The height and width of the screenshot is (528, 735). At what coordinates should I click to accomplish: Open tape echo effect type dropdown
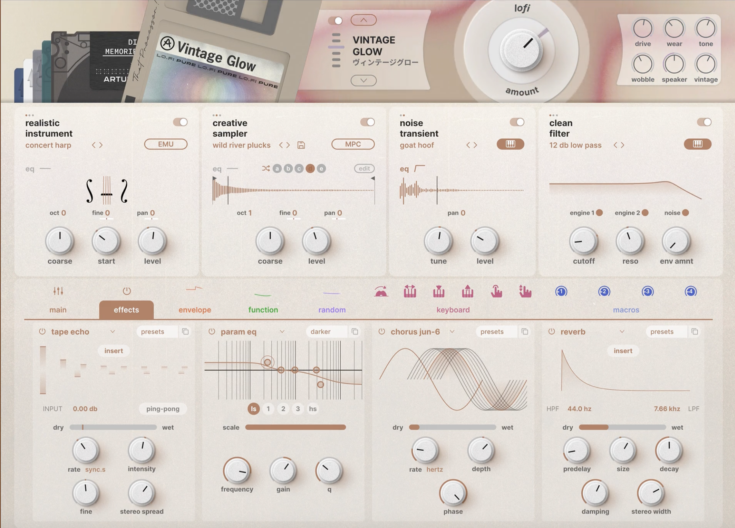tap(112, 332)
